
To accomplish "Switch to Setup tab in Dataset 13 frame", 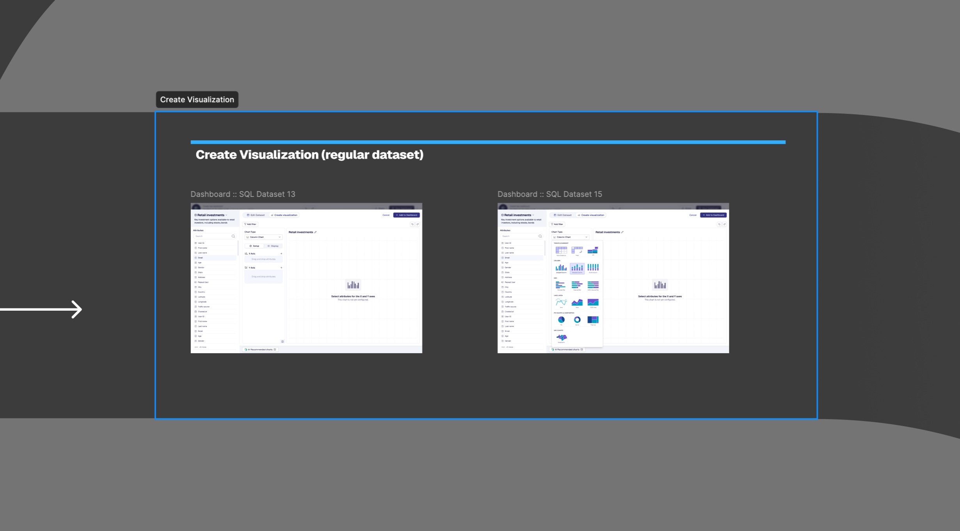I will click(x=254, y=246).
